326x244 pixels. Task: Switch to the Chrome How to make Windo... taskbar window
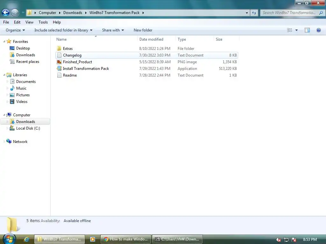click(x=126, y=239)
